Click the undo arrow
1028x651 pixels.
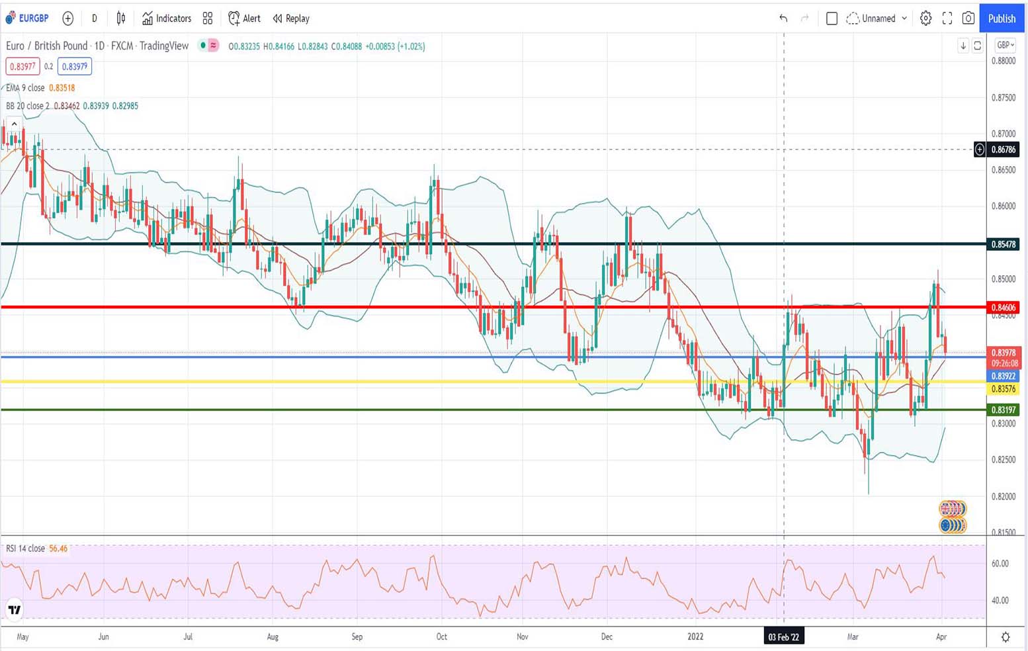(783, 19)
